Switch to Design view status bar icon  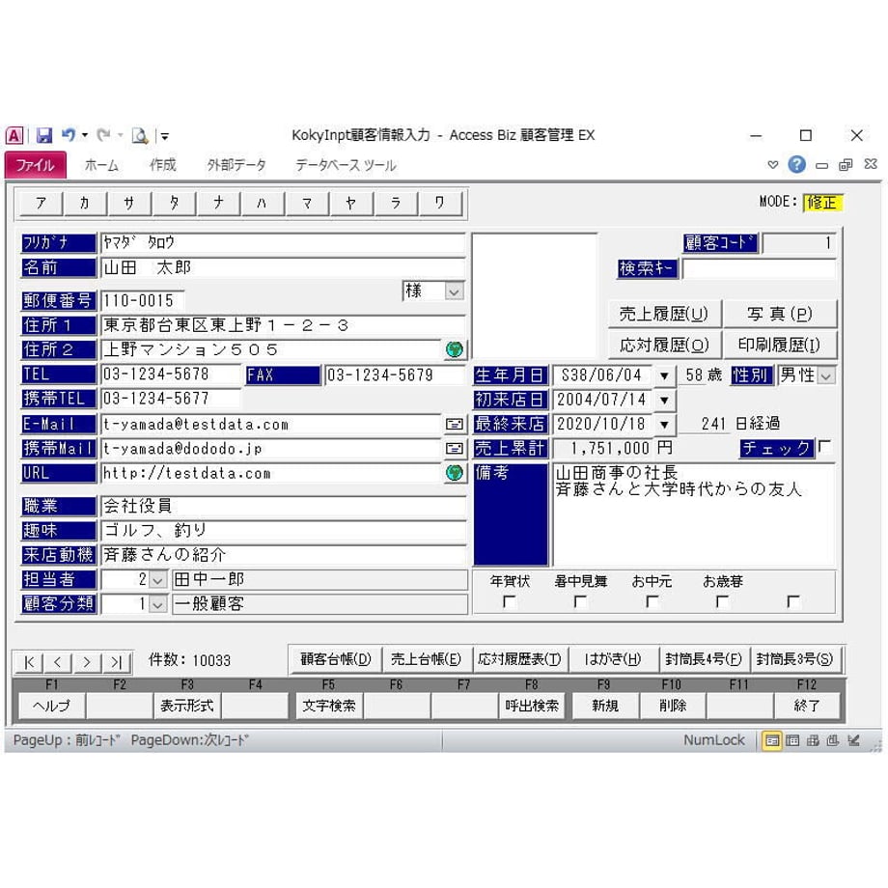coord(853,739)
